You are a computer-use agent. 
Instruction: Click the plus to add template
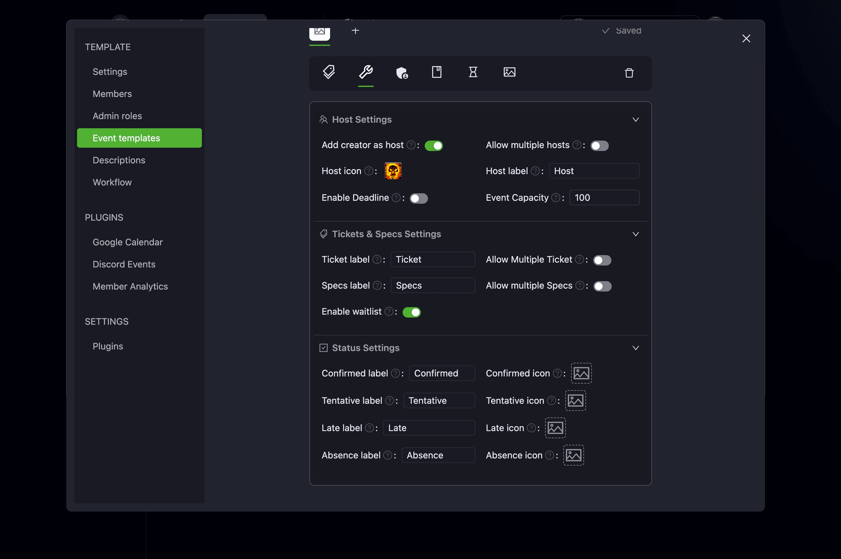click(x=355, y=31)
